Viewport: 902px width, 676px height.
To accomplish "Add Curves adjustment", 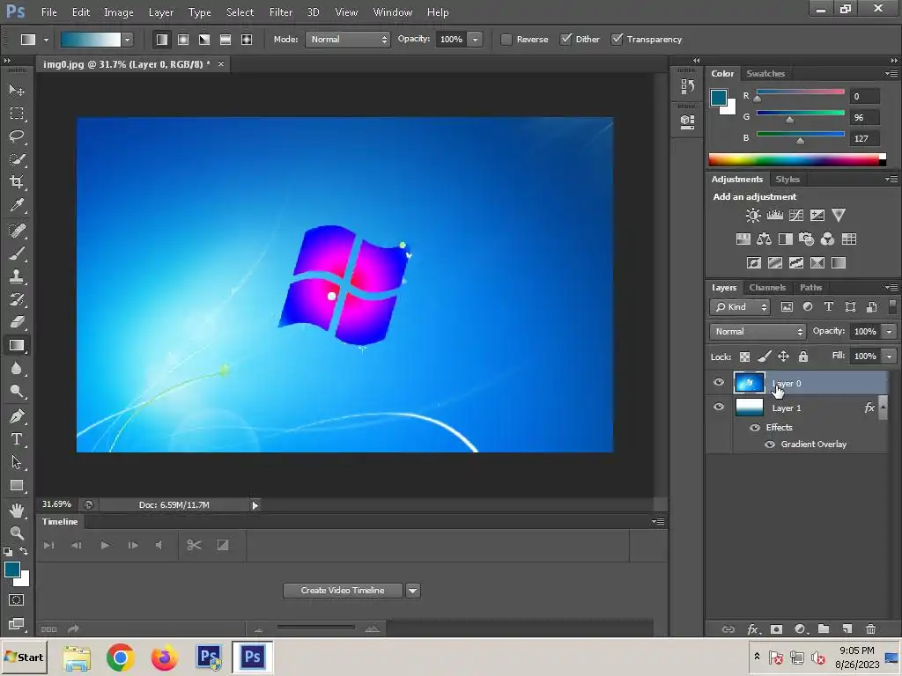I will coord(796,216).
